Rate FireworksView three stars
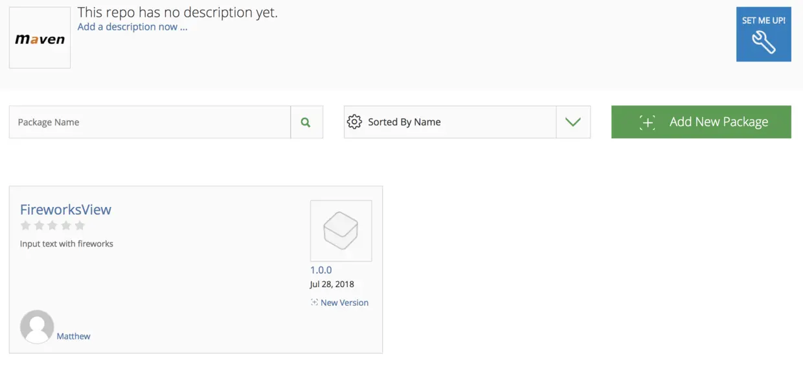Viewport: 803px width, 379px height. (x=52, y=225)
